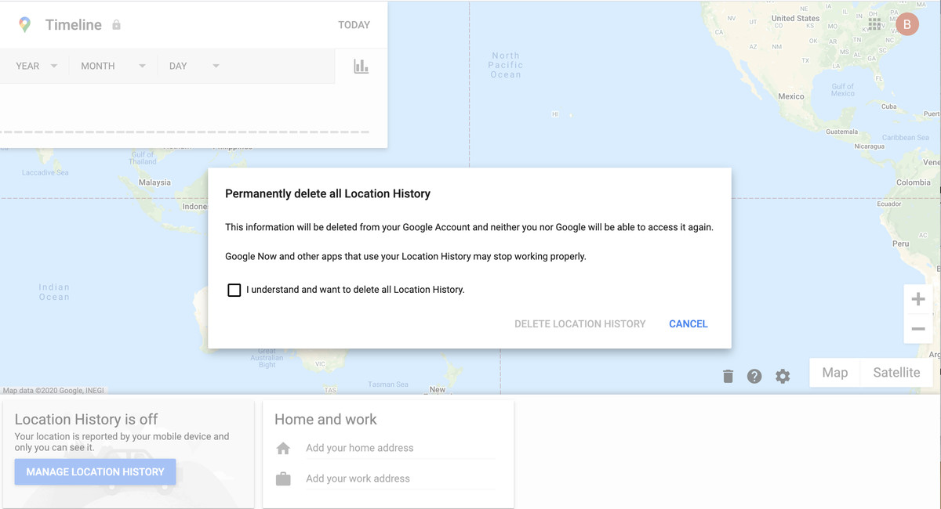The width and height of the screenshot is (941, 509).
Task: Click the Timeline location pin logo
Action: click(24, 24)
